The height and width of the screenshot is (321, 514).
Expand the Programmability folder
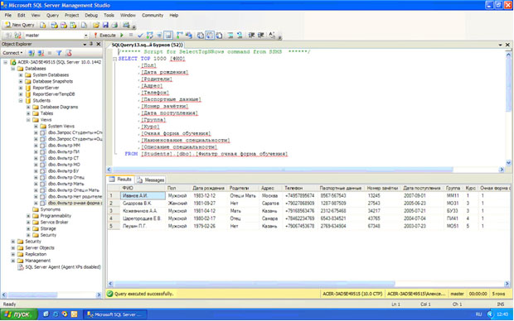(28, 216)
